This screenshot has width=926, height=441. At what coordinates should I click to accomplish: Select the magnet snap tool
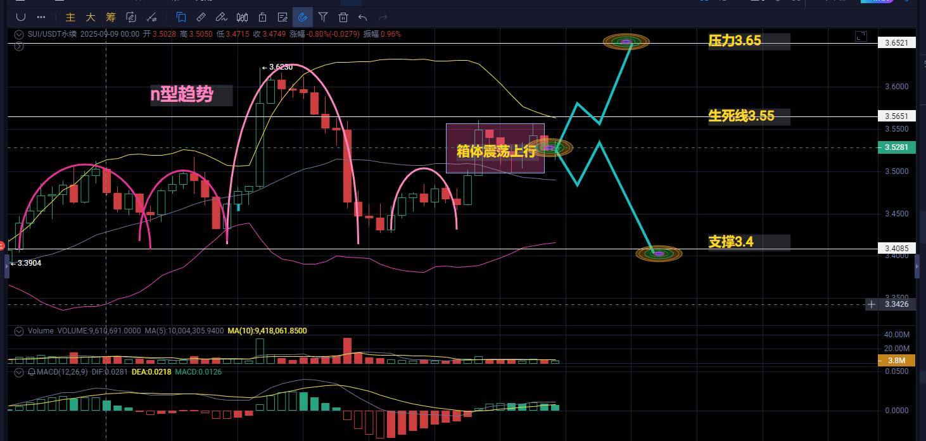point(21,17)
